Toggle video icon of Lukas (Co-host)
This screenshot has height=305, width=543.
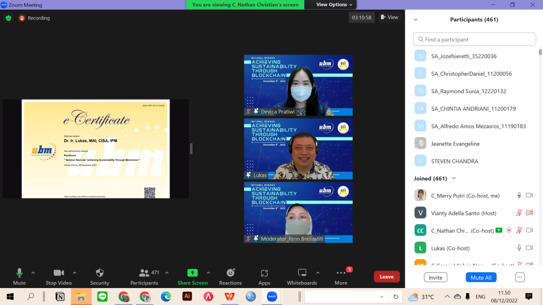(x=530, y=248)
